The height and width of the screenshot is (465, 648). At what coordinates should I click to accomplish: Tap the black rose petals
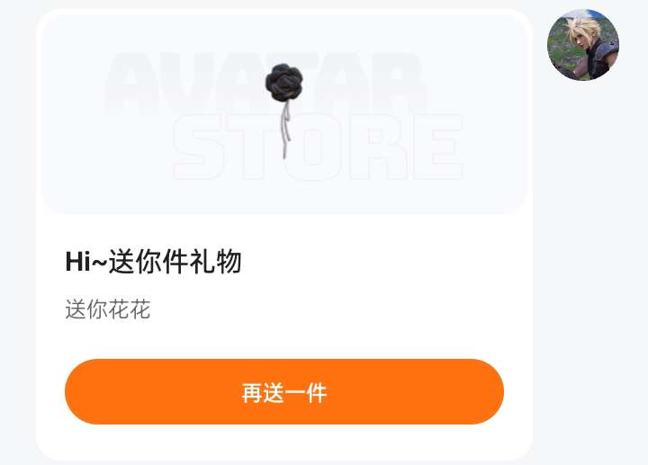point(283,83)
